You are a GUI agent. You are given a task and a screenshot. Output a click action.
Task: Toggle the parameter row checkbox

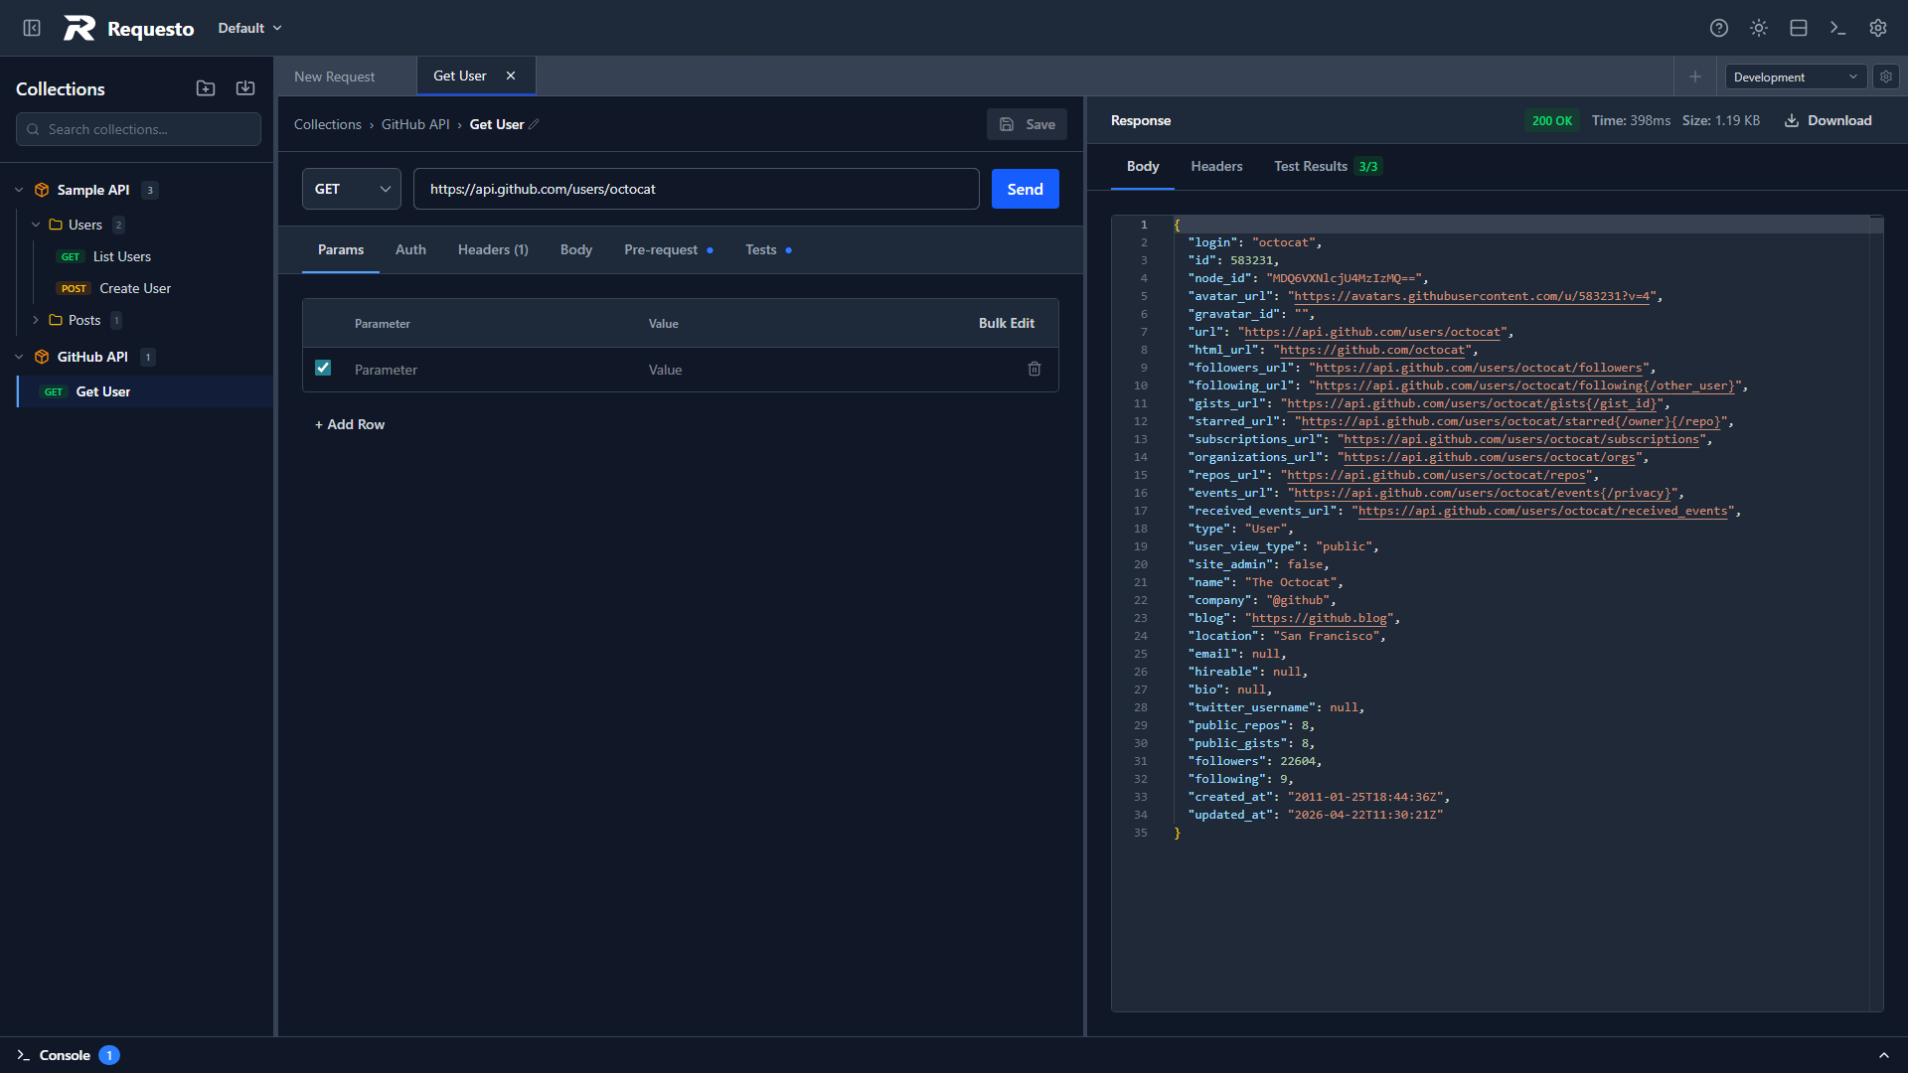point(323,368)
